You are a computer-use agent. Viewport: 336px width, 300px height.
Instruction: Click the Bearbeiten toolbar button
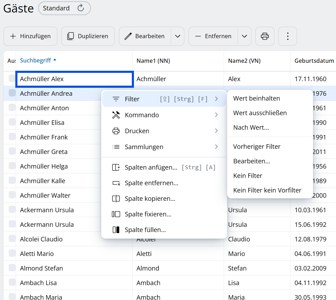[x=145, y=36]
